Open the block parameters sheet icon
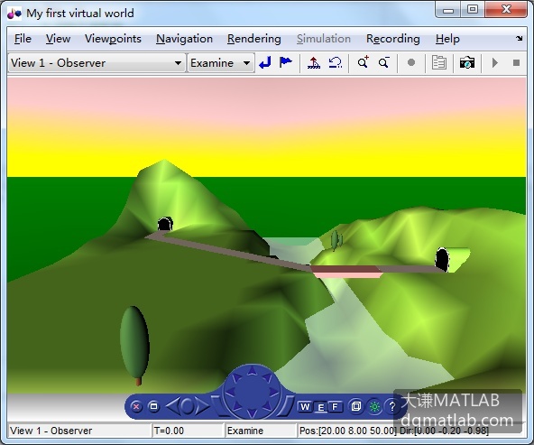 pyautogui.click(x=438, y=63)
